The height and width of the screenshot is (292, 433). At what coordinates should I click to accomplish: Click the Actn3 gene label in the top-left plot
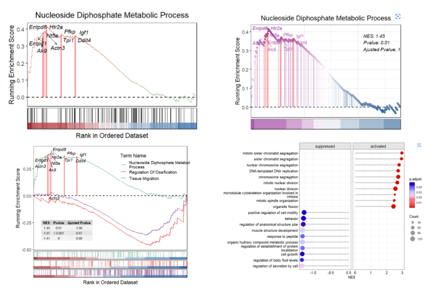click(58, 48)
